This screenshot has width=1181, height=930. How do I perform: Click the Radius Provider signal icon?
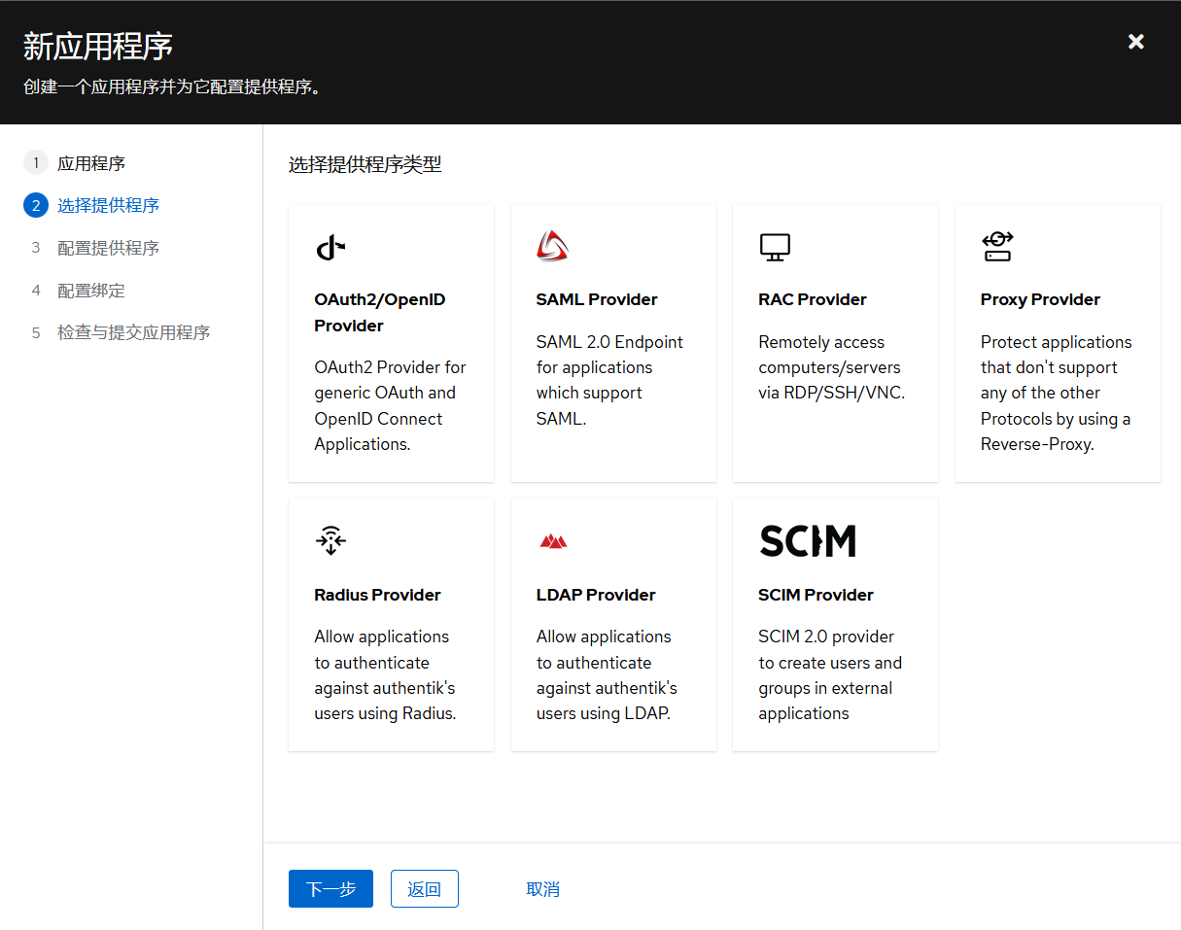click(x=330, y=540)
